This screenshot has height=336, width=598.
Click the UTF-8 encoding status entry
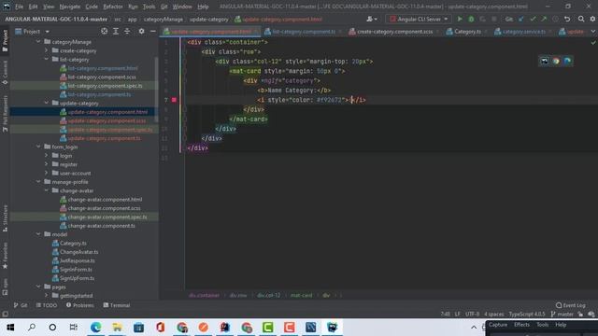(472, 314)
